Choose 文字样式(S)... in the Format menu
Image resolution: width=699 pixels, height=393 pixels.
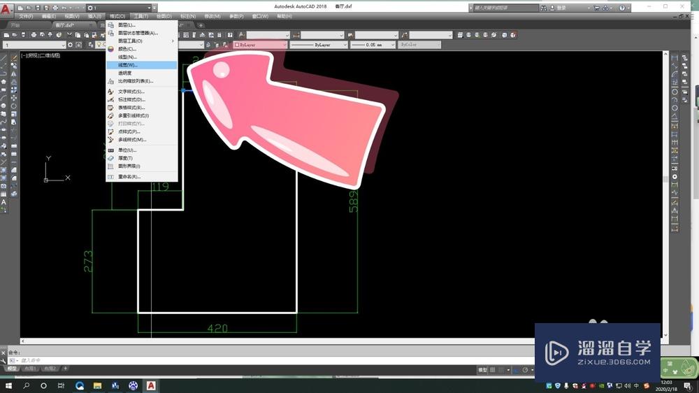(x=141, y=92)
